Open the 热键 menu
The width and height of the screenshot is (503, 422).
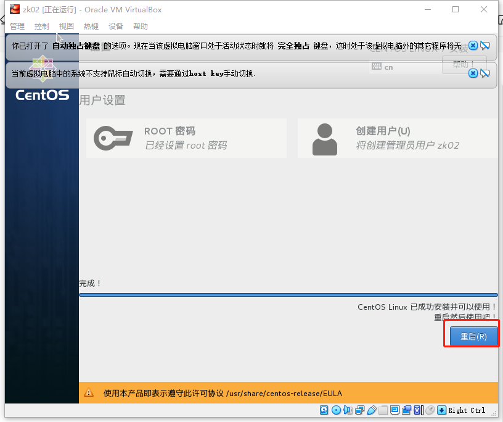point(91,26)
